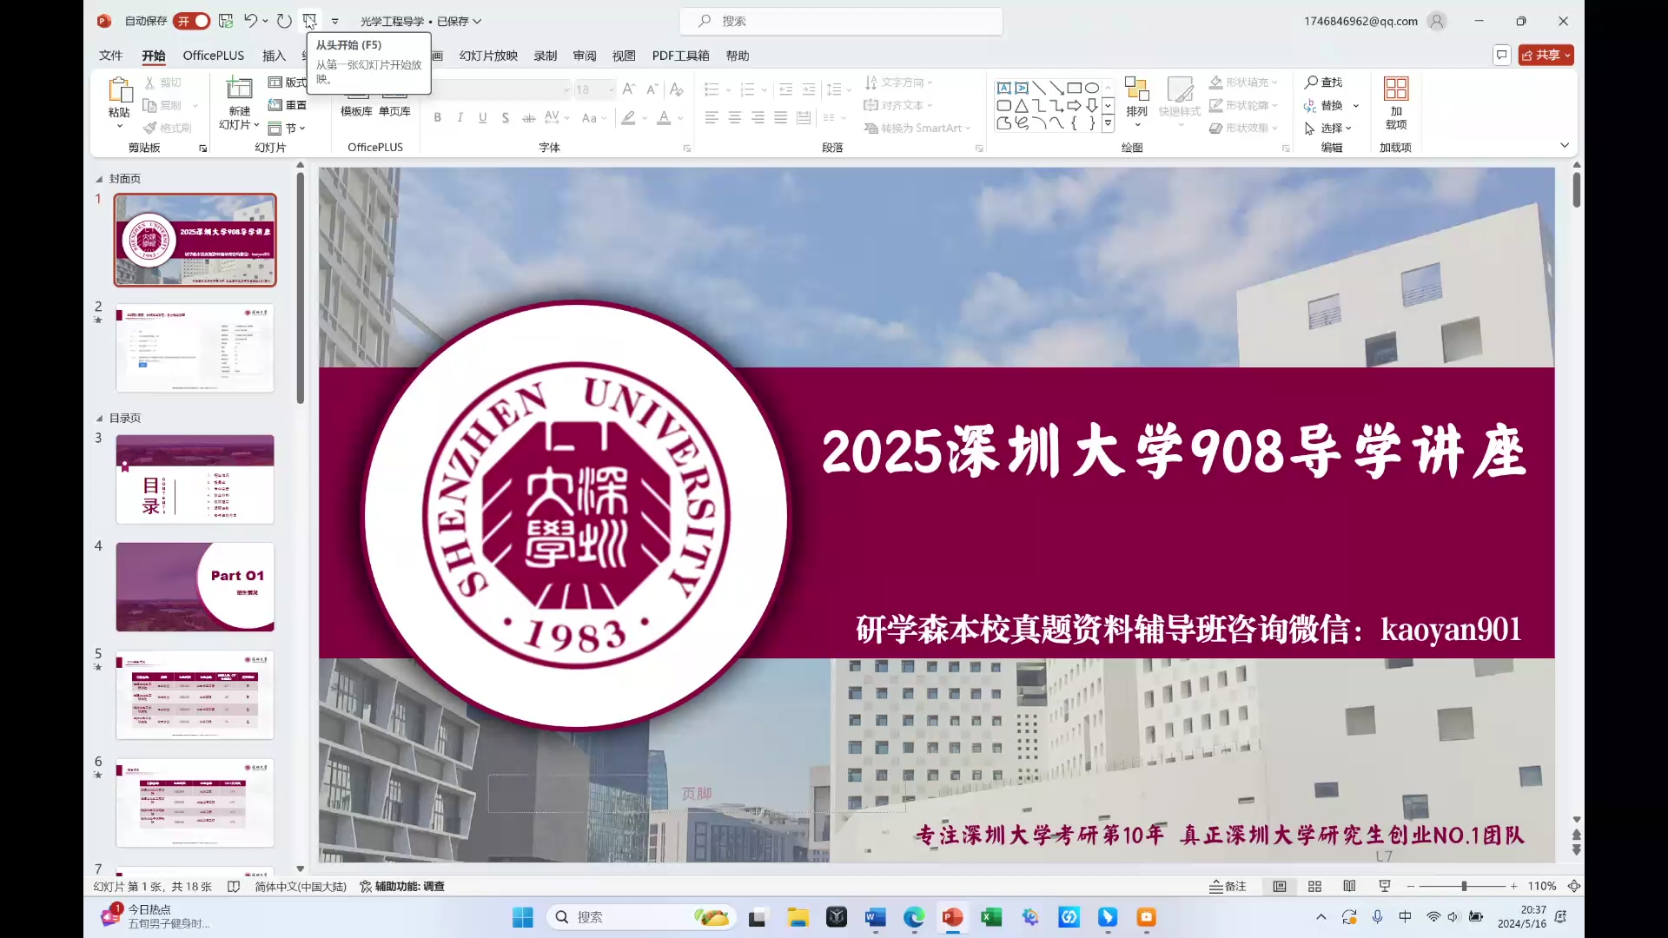This screenshot has height=938, width=1668.
Task: Click the 共享 share button
Action: tap(1546, 55)
